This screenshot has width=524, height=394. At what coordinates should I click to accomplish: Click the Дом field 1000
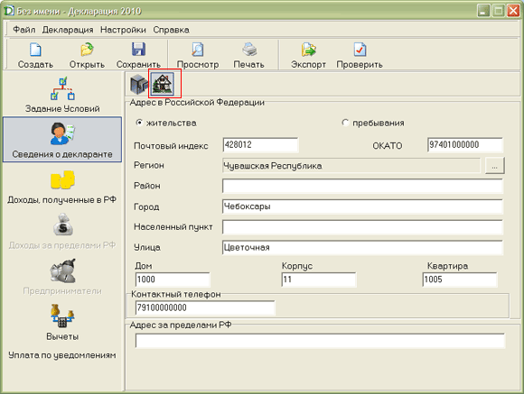click(173, 279)
